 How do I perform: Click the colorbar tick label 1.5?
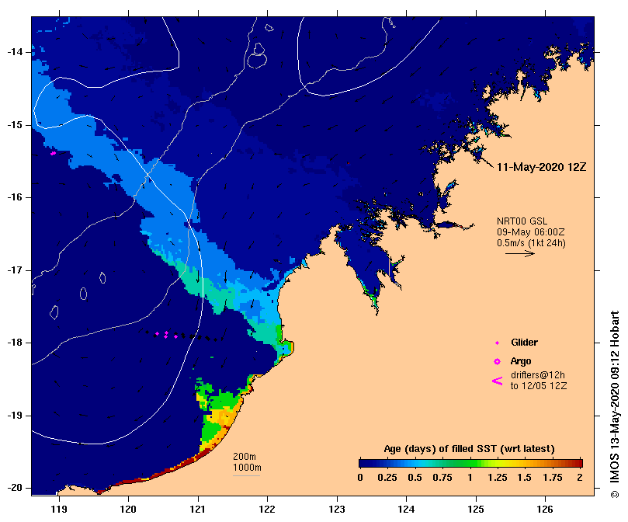[x=525, y=478]
